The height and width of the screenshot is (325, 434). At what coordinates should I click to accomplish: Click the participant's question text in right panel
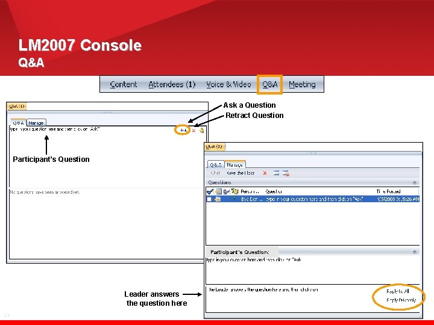[254, 260]
